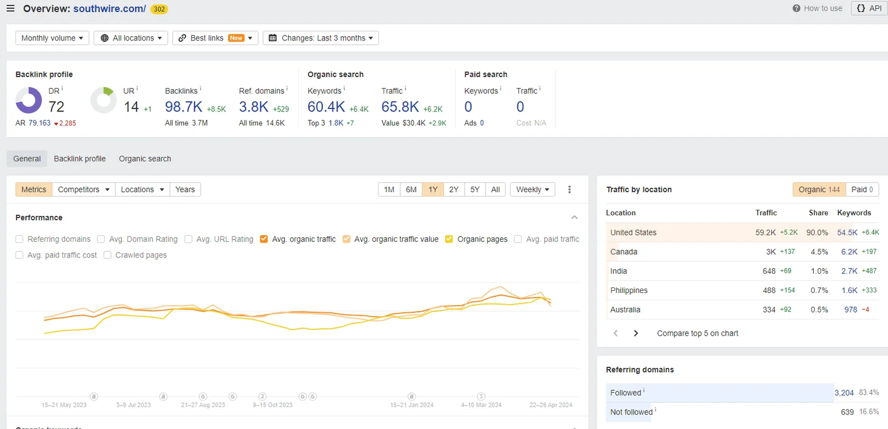
Task: Open the Locations dropdown
Action: tap(143, 190)
